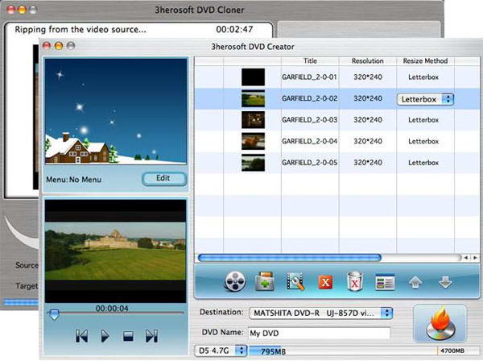Click Letterbox in GARFIELD_2-0-05 row
Viewport: 483px width, 361px height.
(x=423, y=163)
